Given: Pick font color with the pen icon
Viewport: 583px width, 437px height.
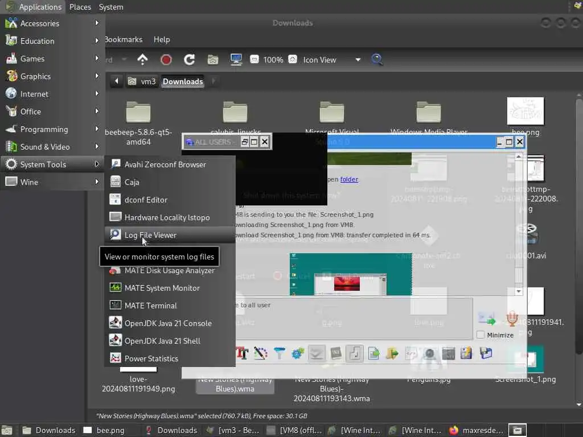Looking at the screenshot, I should coord(261,353).
